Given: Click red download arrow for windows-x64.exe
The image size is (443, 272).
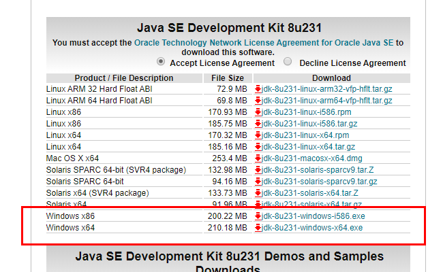Looking at the screenshot, I should (x=258, y=228).
